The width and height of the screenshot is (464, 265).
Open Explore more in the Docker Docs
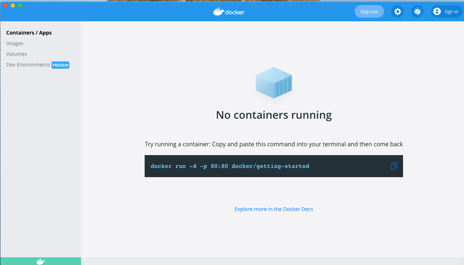pos(274,209)
